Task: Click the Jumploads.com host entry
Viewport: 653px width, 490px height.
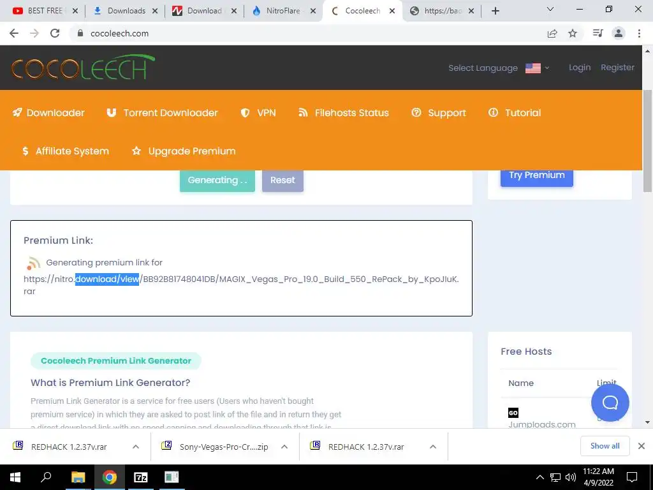Action: [542, 424]
